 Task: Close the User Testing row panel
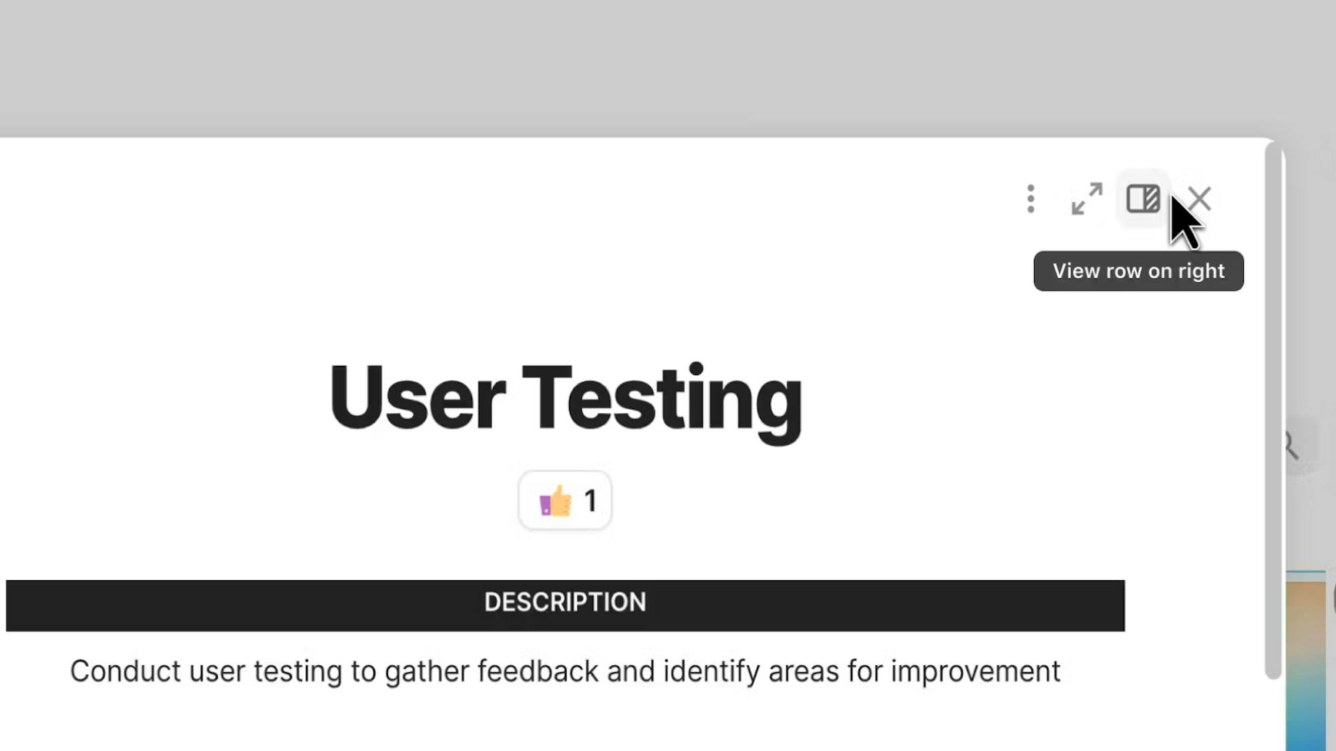tap(1200, 199)
